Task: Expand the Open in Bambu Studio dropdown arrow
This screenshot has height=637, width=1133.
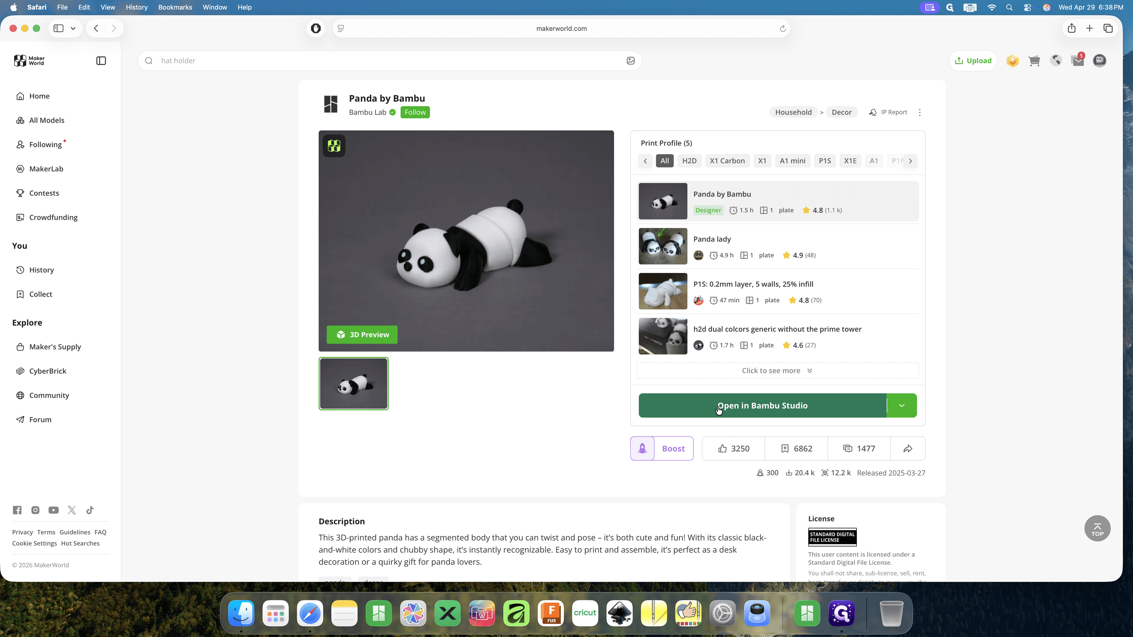Action: point(902,405)
